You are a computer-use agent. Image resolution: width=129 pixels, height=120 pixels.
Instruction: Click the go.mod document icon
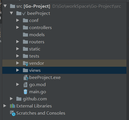click(x=25, y=85)
